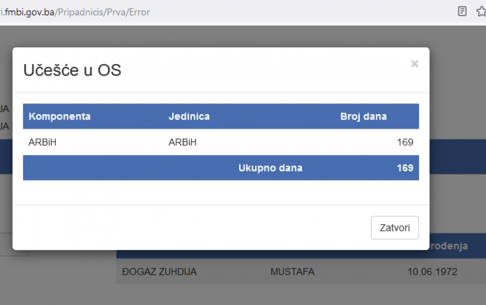
Task: Click the 169 value in the ARBiH row
Action: (404, 142)
